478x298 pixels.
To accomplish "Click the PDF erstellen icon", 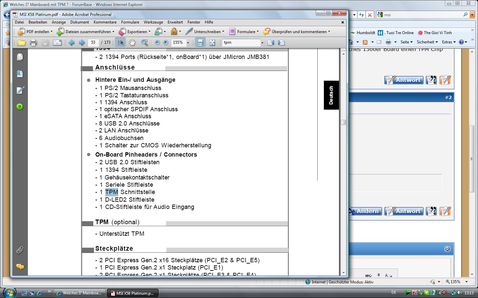I will pyautogui.click(x=21, y=31).
